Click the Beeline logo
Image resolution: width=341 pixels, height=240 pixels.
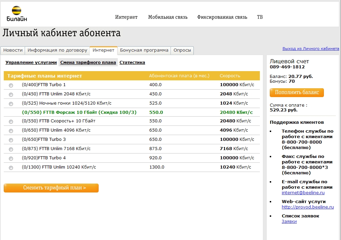coord(17,14)
